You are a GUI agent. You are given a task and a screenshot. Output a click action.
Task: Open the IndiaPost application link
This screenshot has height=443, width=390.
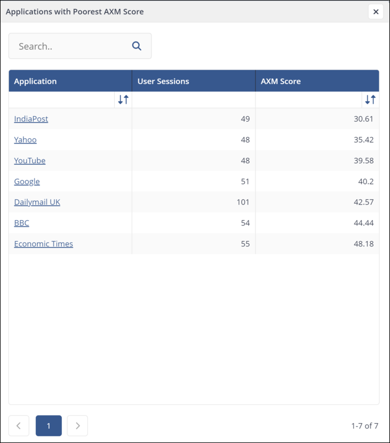pyautogui.click(x=31, y=119)
